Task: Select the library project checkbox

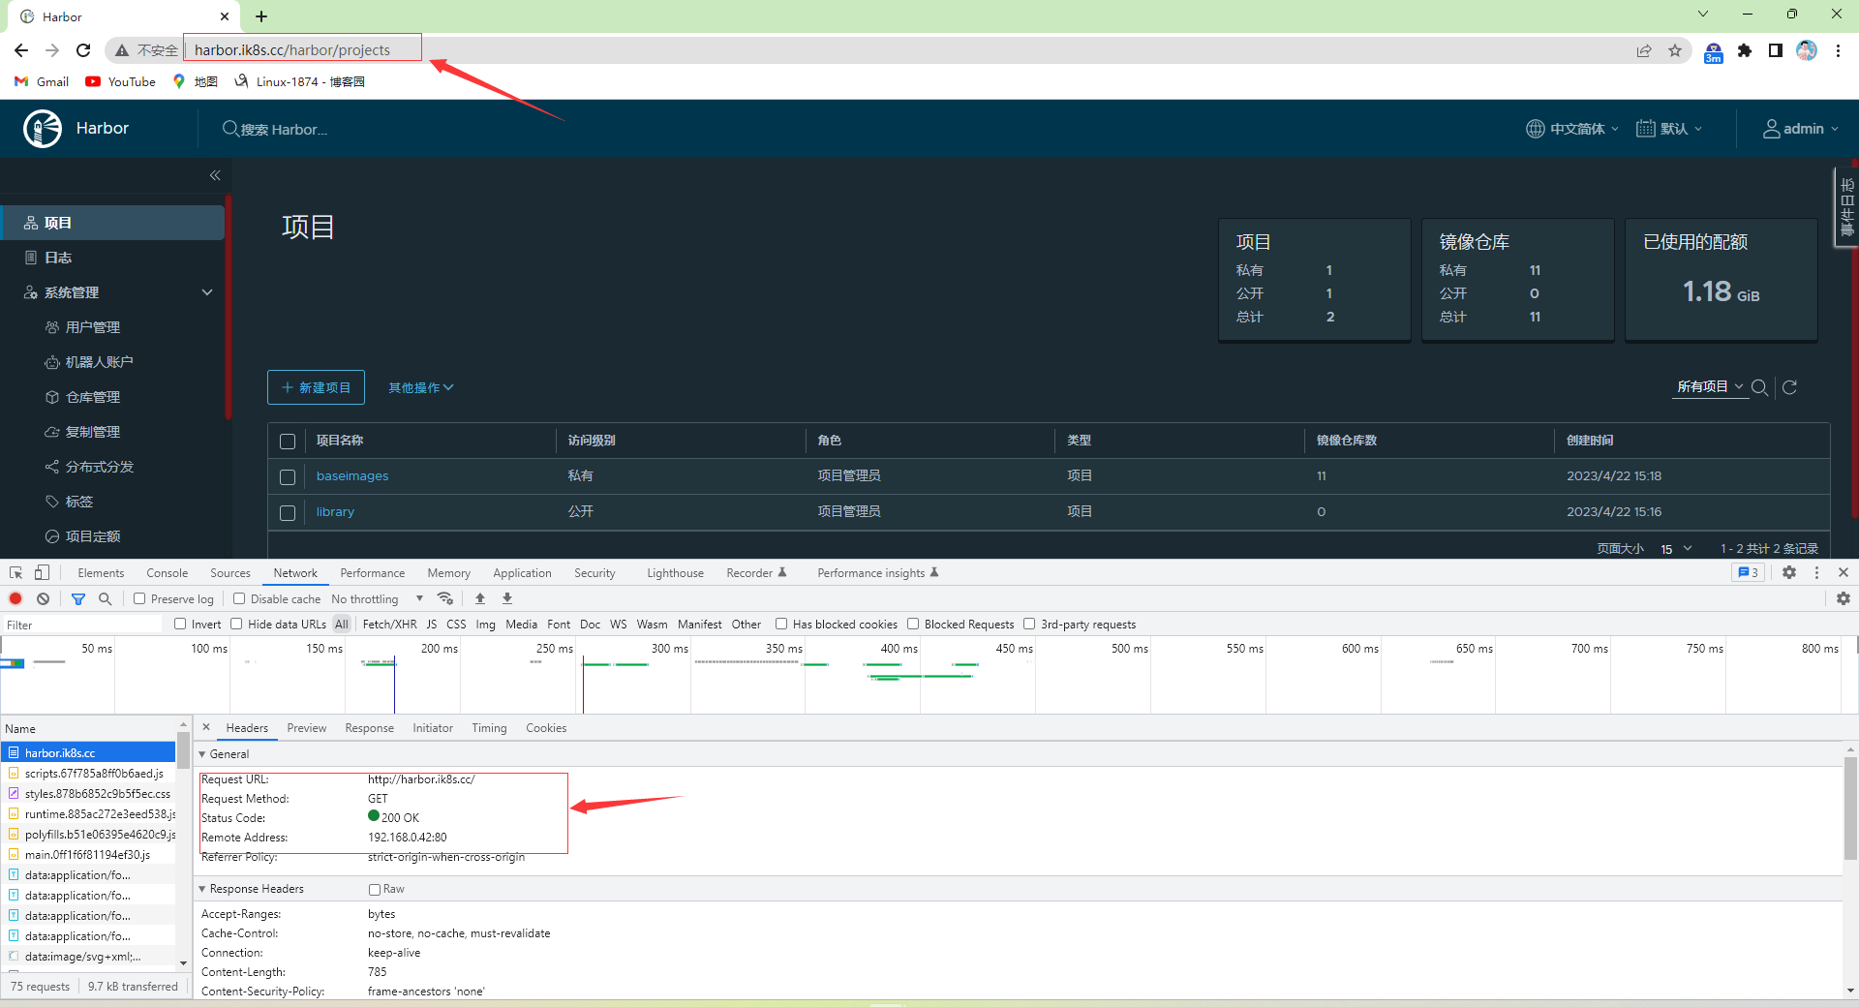Action: pyautogui.click(x=288, y=513)
